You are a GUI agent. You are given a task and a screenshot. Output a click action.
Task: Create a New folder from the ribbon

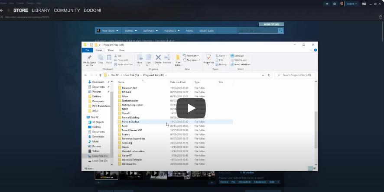tap(178, 61)
